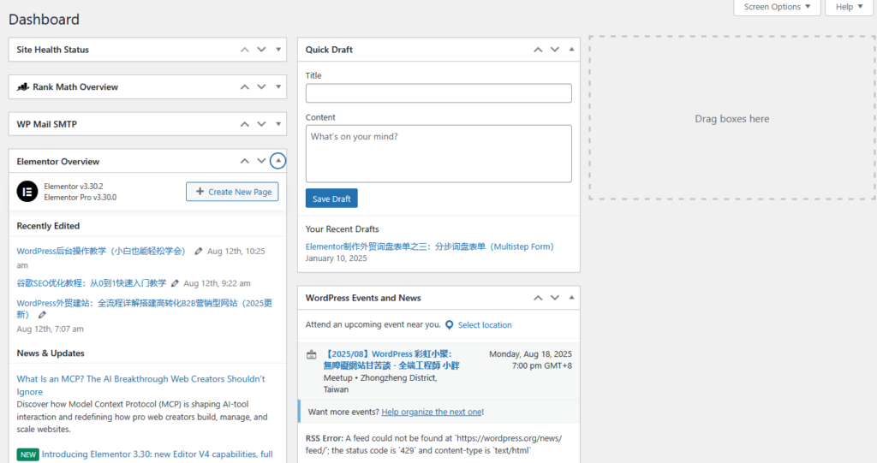Edit WordPress后台操作教学 via pencil icon
The height and width of the screenshot is (463, 877).
coord(198,252)
